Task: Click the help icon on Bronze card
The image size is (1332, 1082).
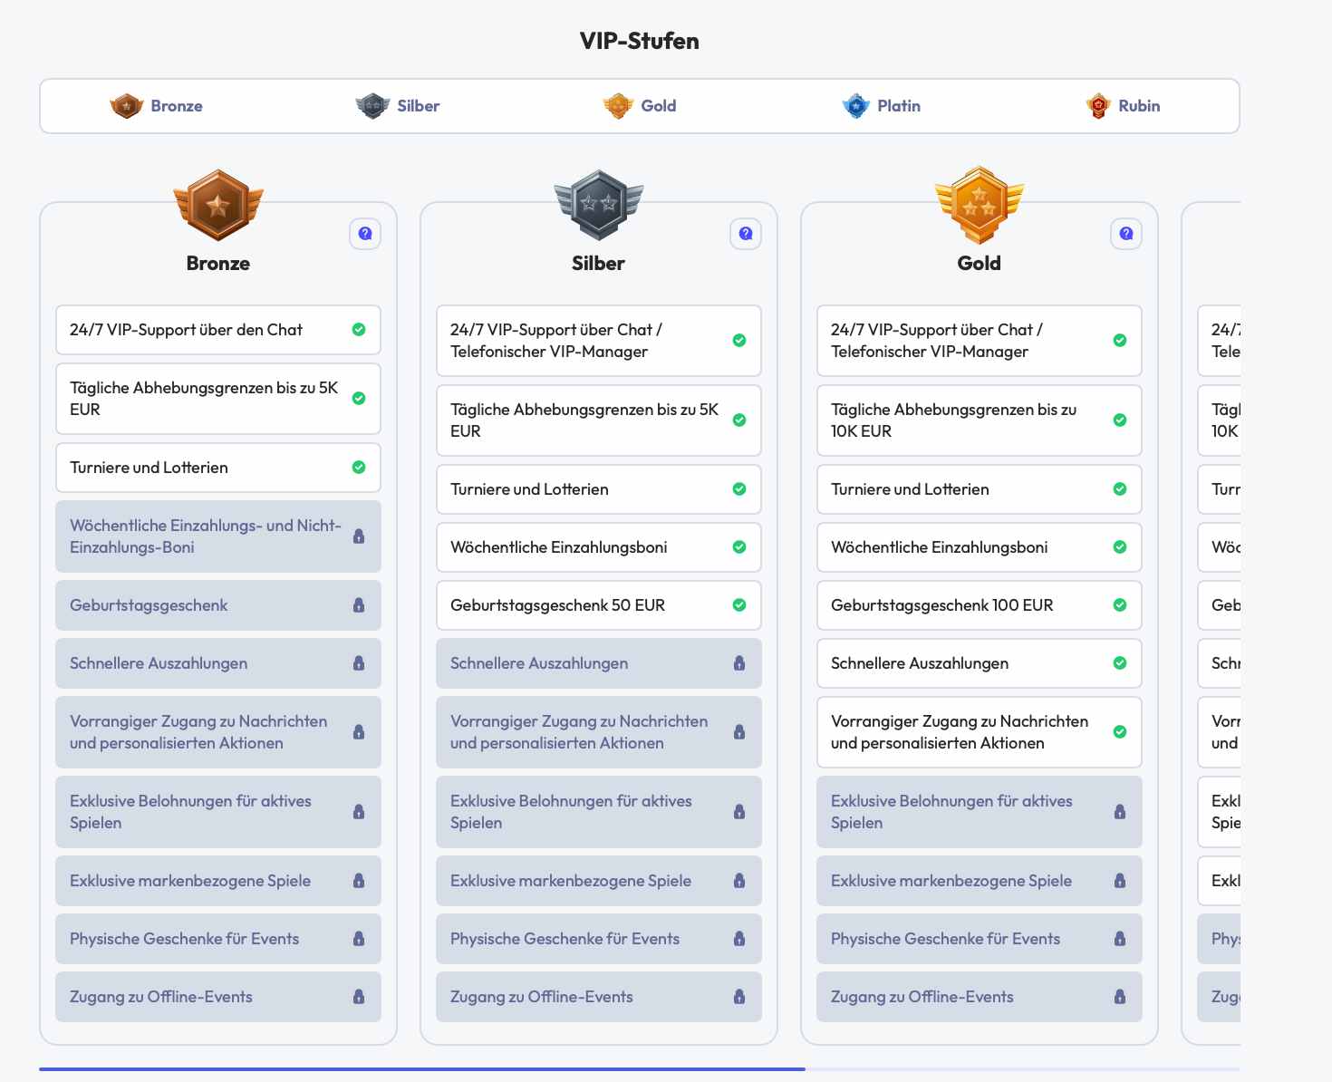Action: tap(365, 234)
